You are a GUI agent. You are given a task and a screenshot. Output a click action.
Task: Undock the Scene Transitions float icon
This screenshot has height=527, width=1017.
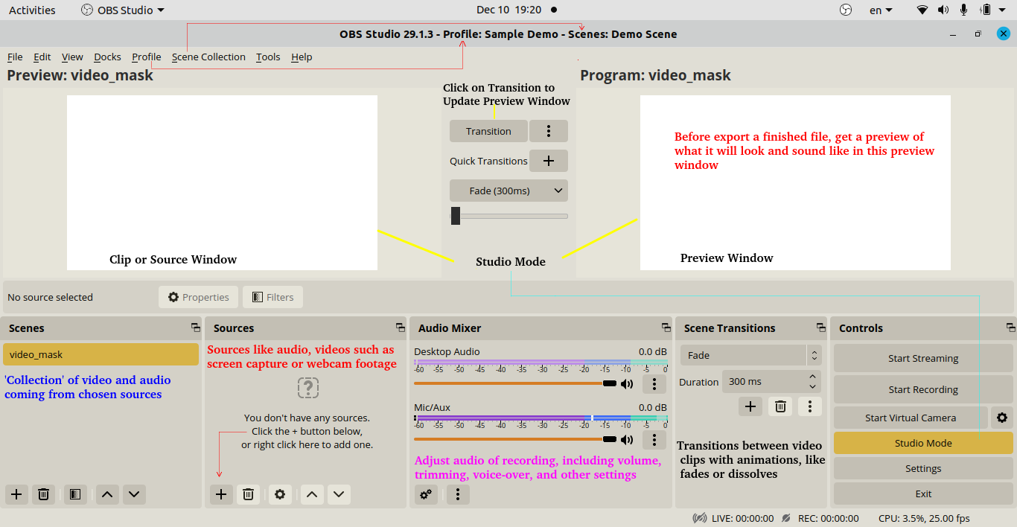coord(821,328)
